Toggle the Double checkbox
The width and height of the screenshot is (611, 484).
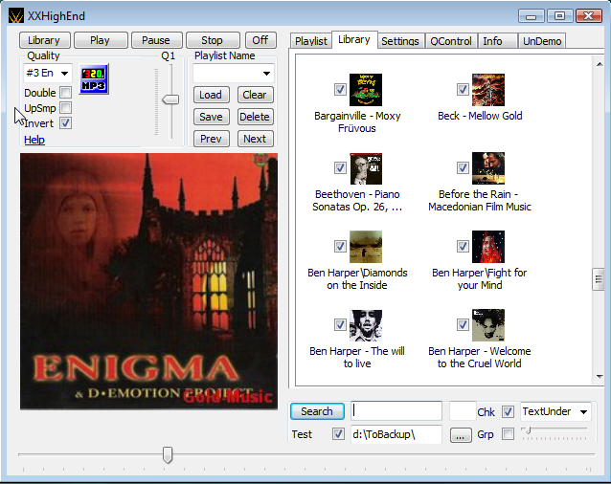tap(65, 93)
